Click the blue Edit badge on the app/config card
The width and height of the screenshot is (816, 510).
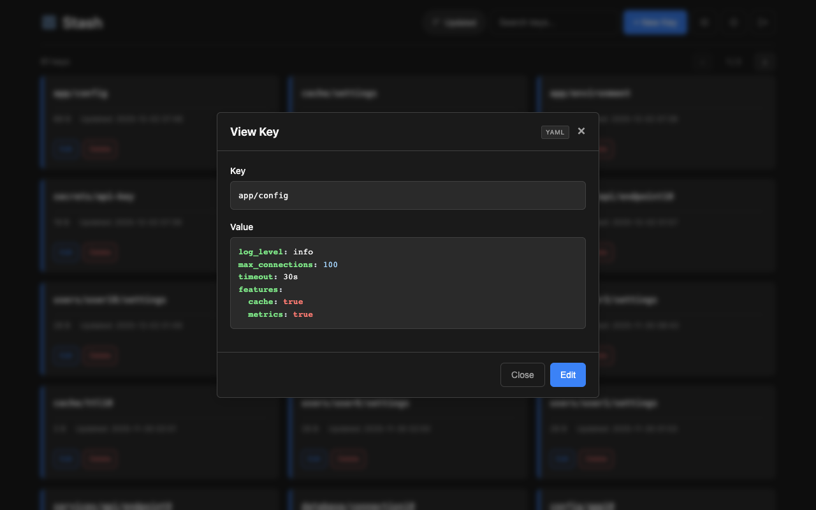[x=66, y=149]
